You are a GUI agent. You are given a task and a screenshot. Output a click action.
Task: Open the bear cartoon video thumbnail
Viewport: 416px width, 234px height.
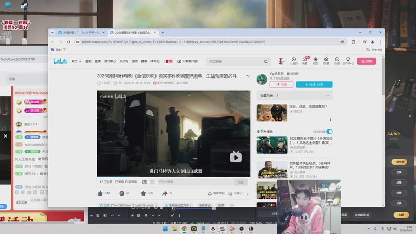[271, 113]
